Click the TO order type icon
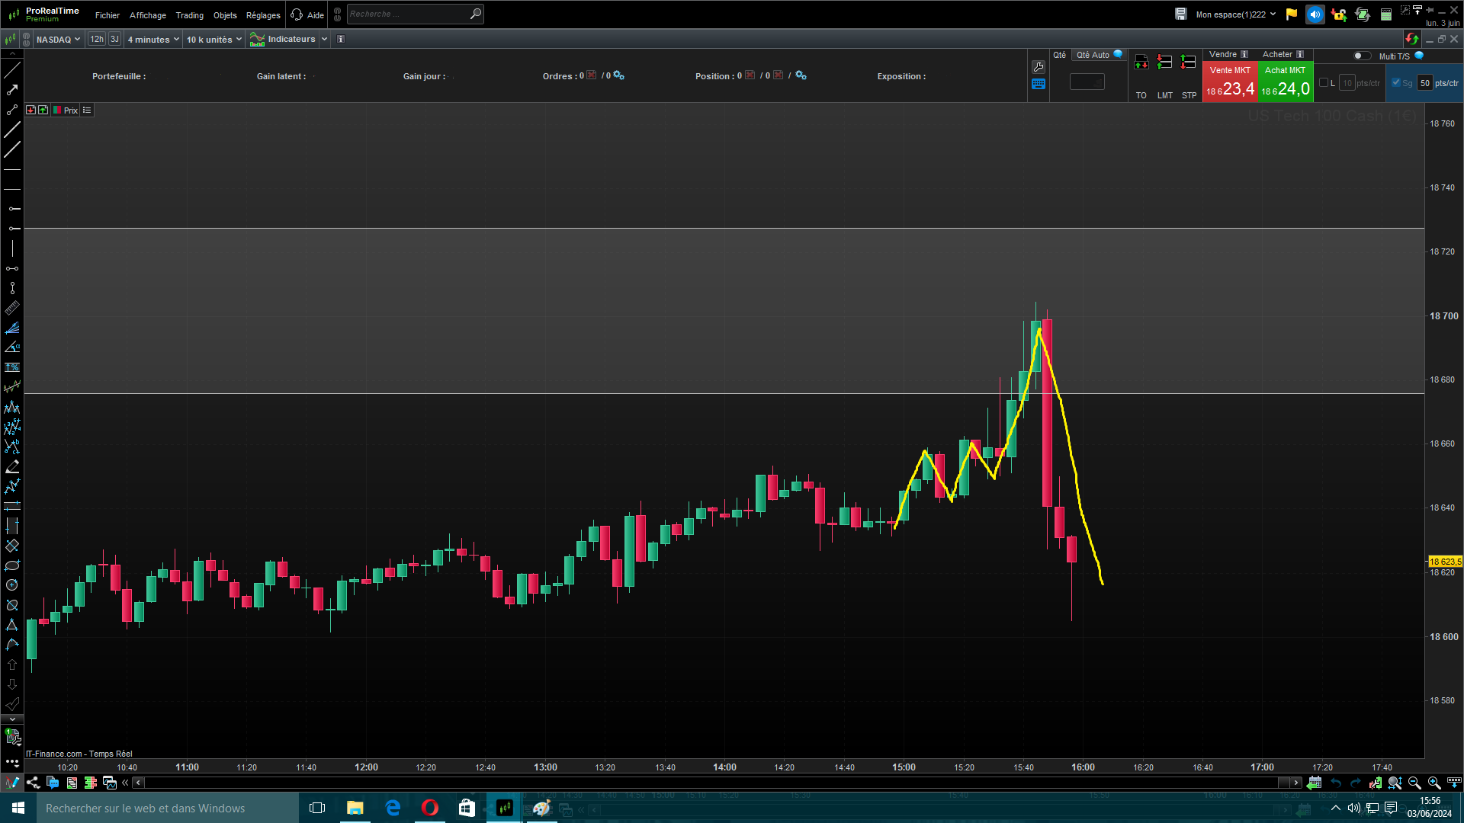The image size is (1464, 823). [1141, 62]
